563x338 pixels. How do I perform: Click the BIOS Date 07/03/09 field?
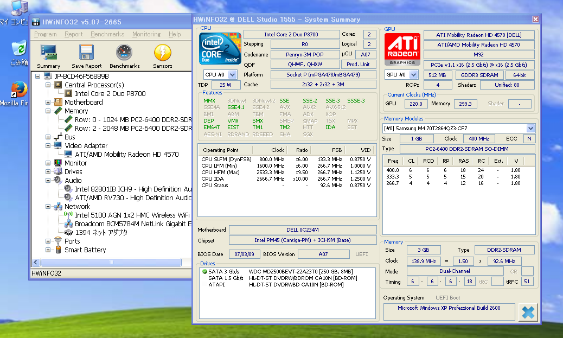coord(244,254)
